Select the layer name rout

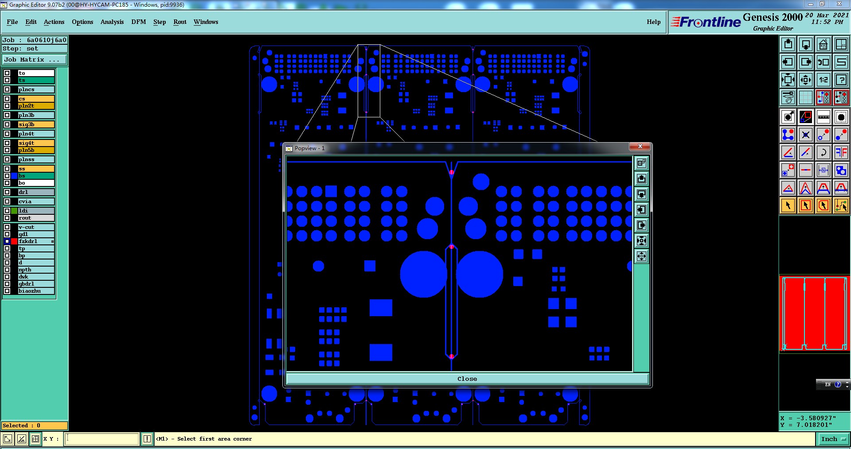click(36, 218)
